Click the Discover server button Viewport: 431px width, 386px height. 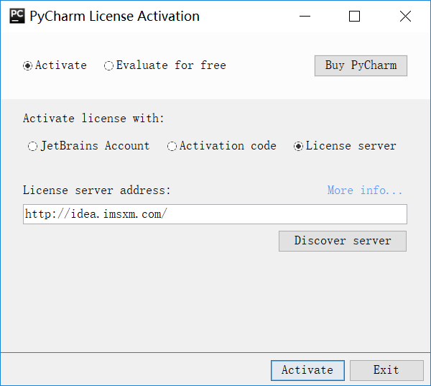343,241
